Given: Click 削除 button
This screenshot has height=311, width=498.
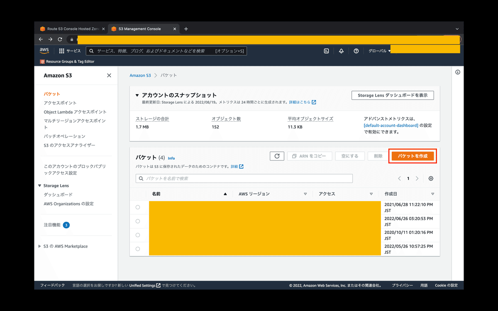Looking at the screenshot, I should coord(378,156).
